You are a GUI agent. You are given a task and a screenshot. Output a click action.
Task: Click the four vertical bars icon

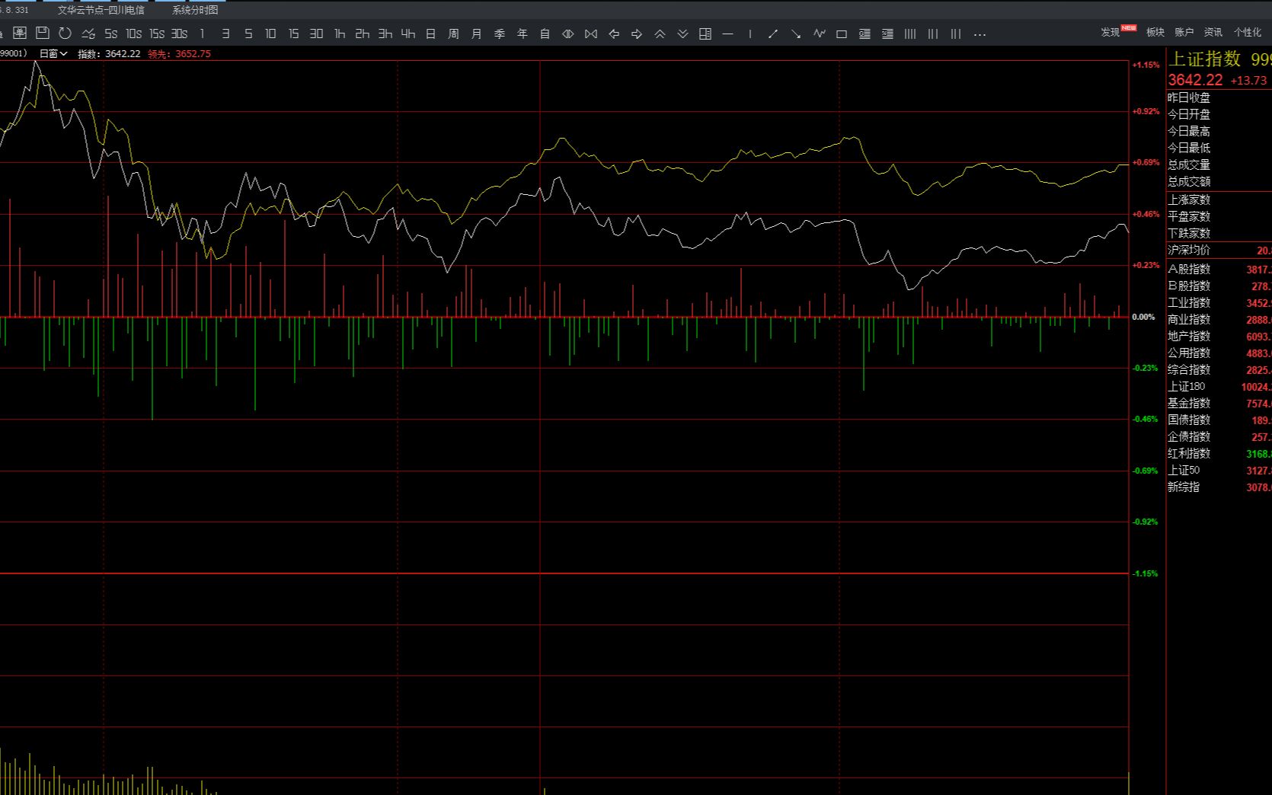tap(910, 34)
